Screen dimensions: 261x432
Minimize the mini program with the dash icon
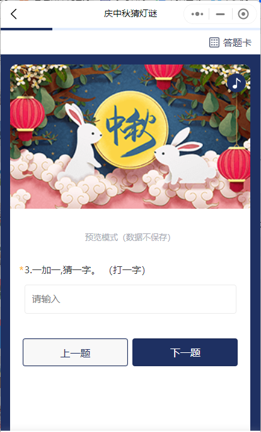[221, 14]
